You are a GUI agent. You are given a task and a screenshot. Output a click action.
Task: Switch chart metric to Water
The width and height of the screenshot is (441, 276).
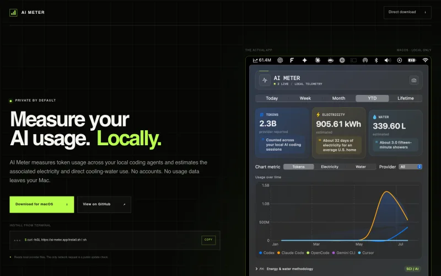pyautogui.click(x=361, y=167)
